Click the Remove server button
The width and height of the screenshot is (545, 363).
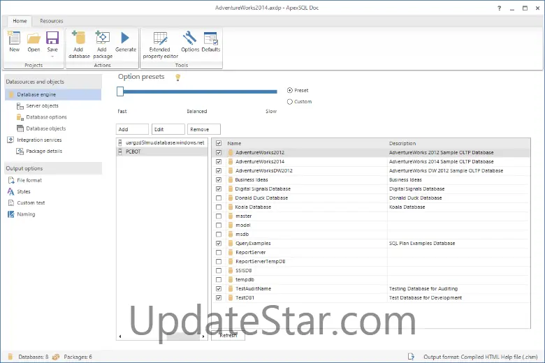click(204, 129)
